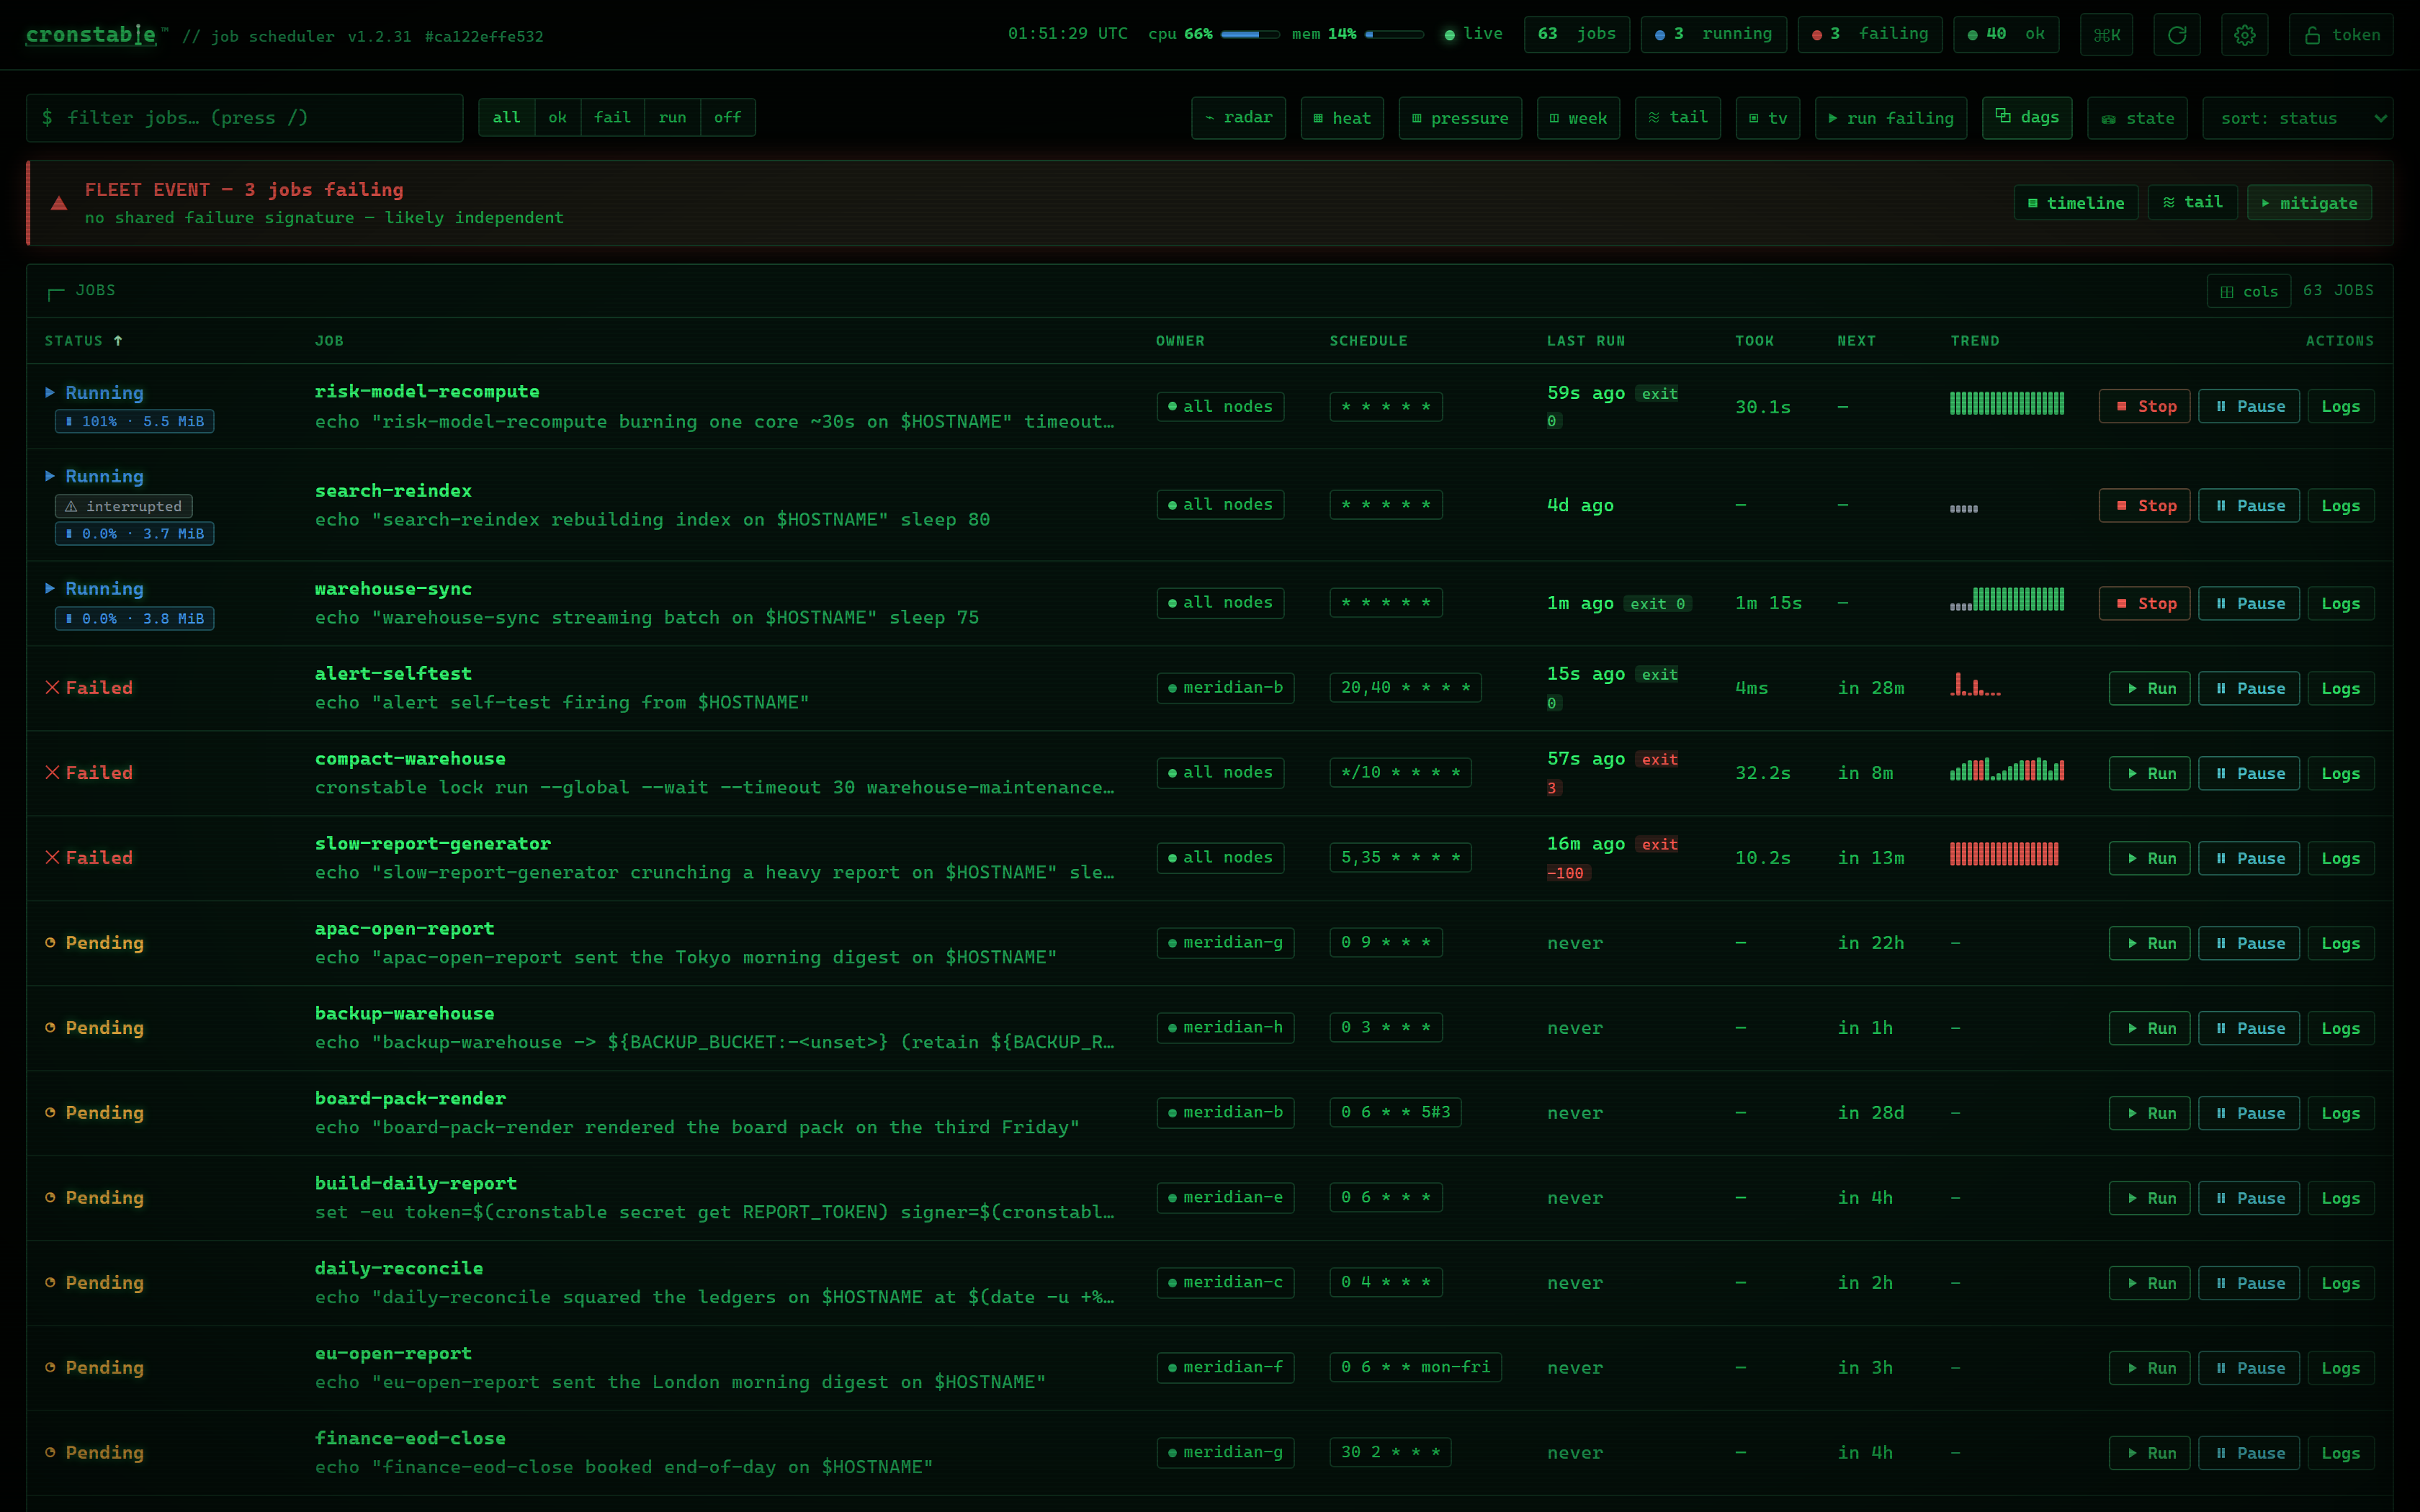The image size is (2420, 1512).
Task: Click the 3 failing counter in header
Action: [x=1870, y=35]
